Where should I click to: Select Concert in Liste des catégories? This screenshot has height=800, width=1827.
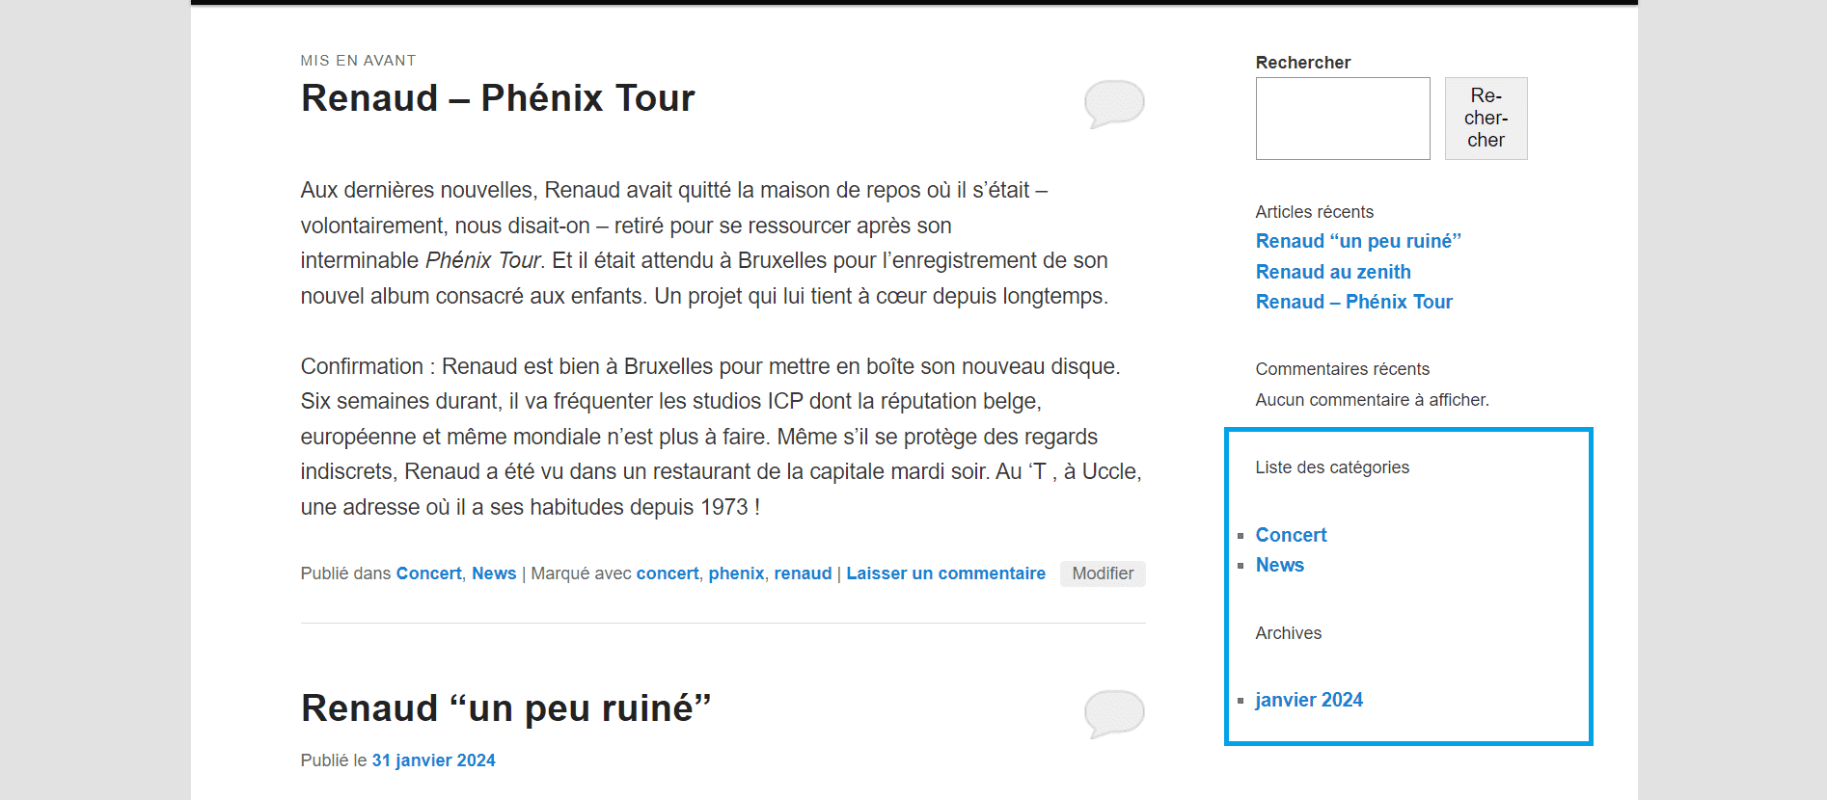click(x=1291, y=535)
